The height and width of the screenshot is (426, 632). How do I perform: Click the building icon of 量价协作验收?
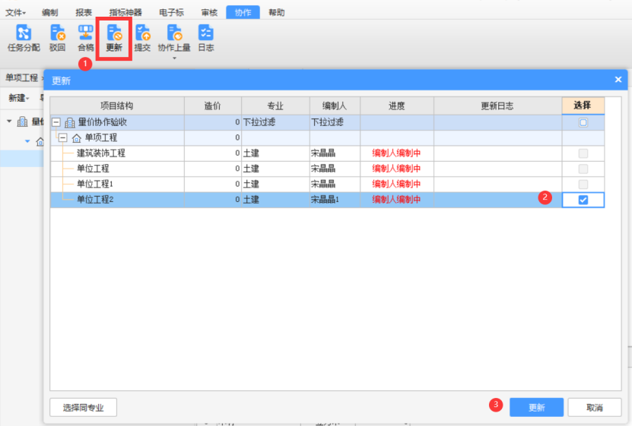tap(70, 122)
